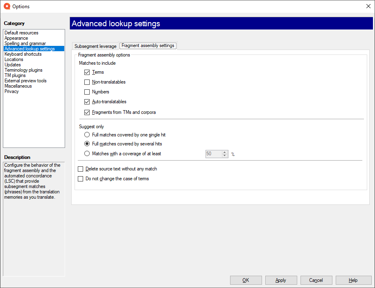Enable the Non-translatables checkbox
The image size is (375, 288).
(x=87, y=82)
